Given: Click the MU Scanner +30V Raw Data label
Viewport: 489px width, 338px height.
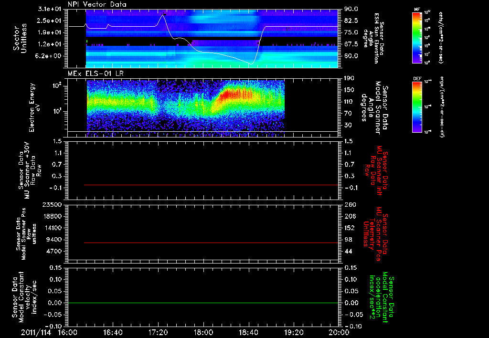Looking at the screenshot, I should point(30,170).
